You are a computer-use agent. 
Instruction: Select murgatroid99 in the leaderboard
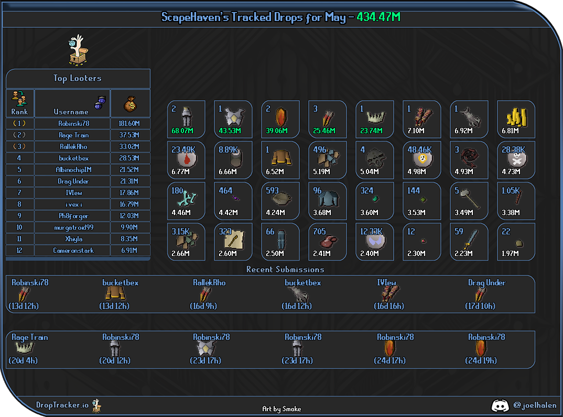coord(73,227)
